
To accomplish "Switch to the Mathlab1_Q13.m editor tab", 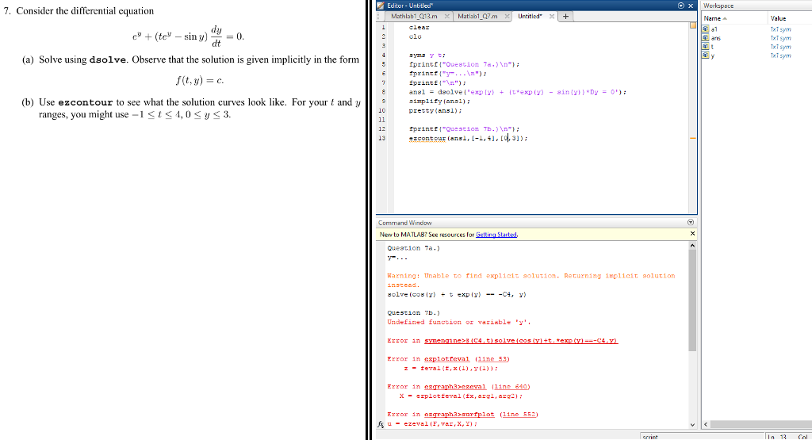I will [x=413, y=16].
